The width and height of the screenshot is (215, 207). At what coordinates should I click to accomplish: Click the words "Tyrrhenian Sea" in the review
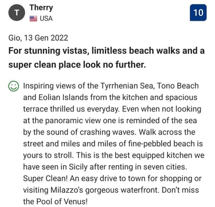[x=127, y=86]
